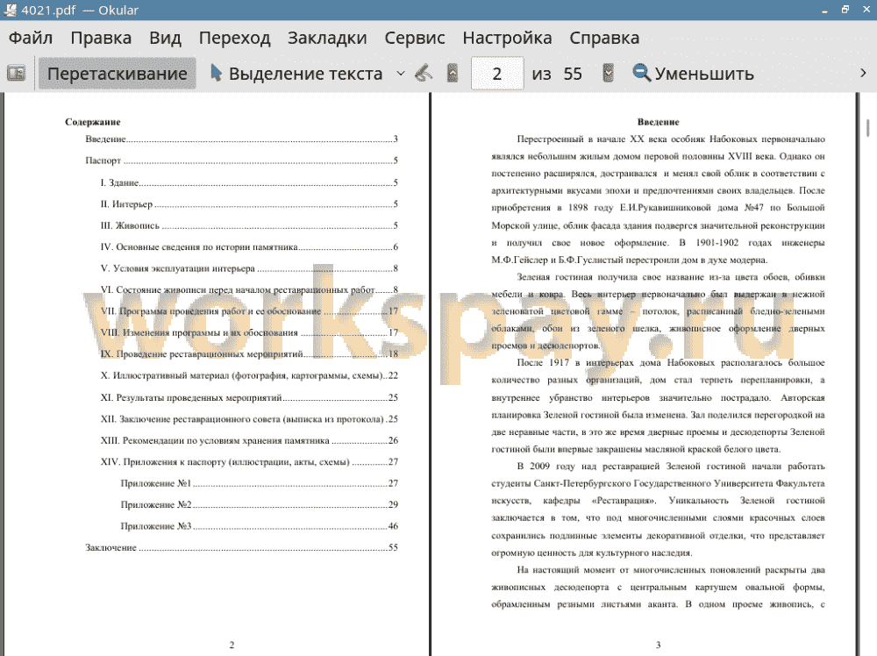Click entry XIV. Приложения к паспорту
The height and width of the screenshot is (656, 877).
[249, 462]
